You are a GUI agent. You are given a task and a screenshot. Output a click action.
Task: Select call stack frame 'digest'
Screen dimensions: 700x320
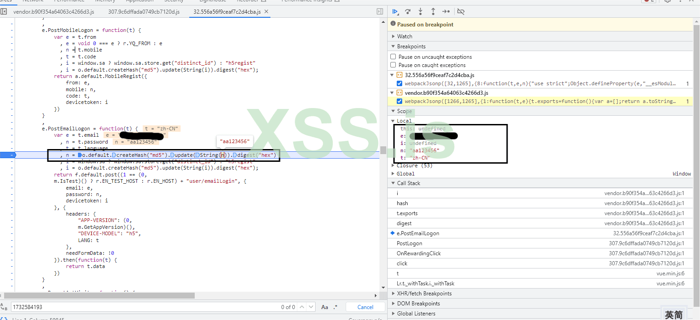[540, 223]
